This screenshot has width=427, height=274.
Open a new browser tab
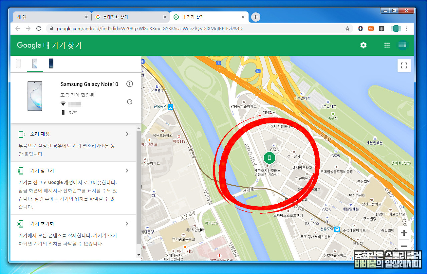[256, 17]
